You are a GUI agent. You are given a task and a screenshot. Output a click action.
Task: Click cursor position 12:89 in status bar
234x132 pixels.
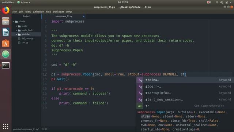45,129
